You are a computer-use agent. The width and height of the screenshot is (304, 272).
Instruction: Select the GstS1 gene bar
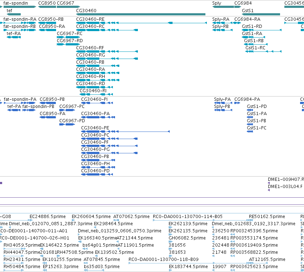261,14
